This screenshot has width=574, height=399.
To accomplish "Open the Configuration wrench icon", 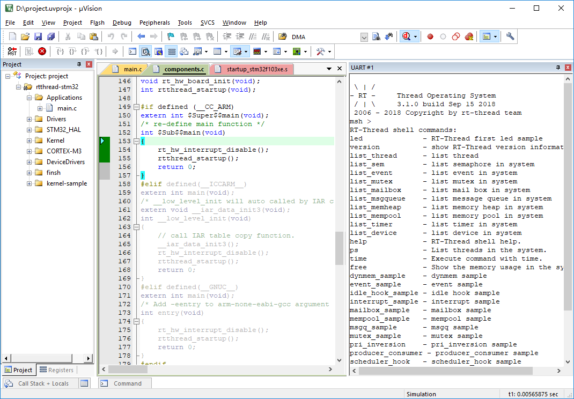I will click(x=509, y=36).
